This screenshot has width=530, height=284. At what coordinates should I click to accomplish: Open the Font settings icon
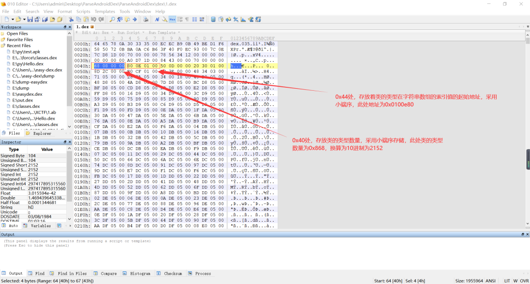157,19
